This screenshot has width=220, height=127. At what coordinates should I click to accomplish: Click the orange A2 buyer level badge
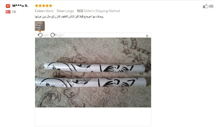(8, 6)
